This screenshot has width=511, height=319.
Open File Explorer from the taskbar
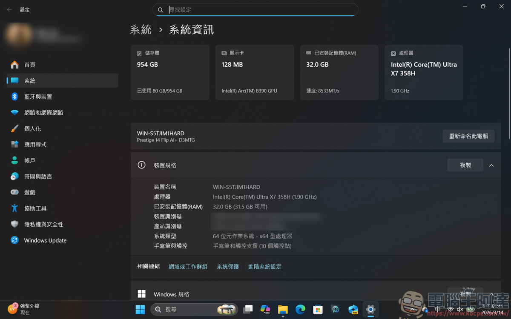coord(283,310)
